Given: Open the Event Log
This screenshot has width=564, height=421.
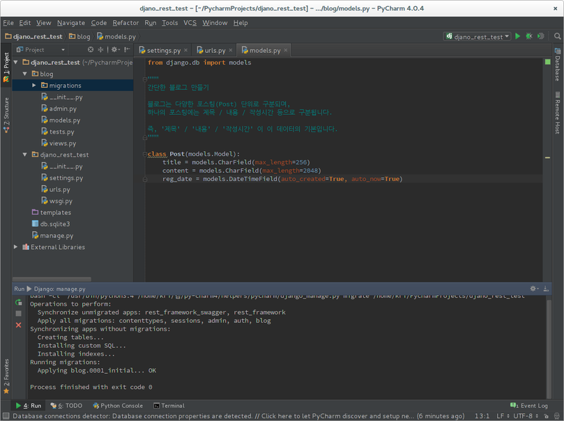Looking at the screenshot, I should (529, 406).
